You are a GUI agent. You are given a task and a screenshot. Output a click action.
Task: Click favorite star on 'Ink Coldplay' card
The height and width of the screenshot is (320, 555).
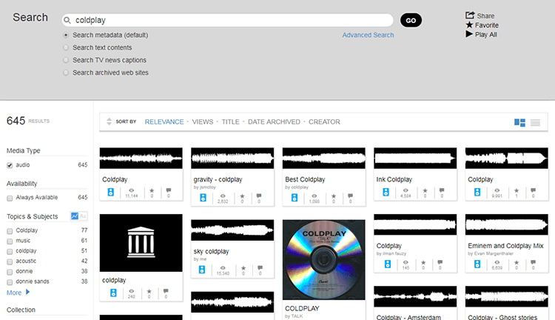425,190
